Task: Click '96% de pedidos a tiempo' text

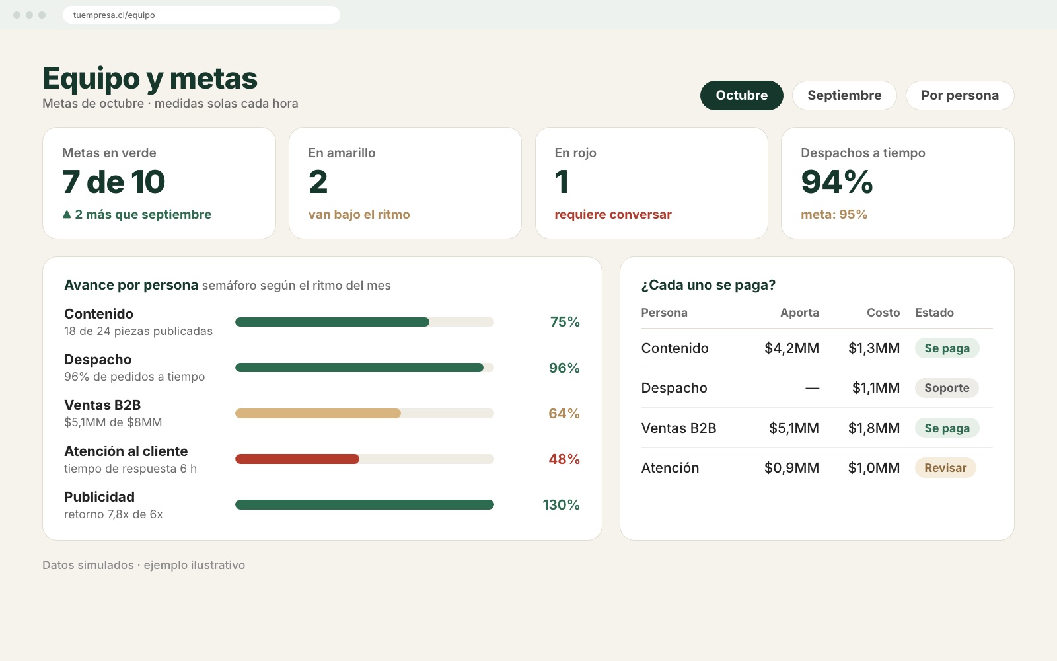Action: click(134, 377)
